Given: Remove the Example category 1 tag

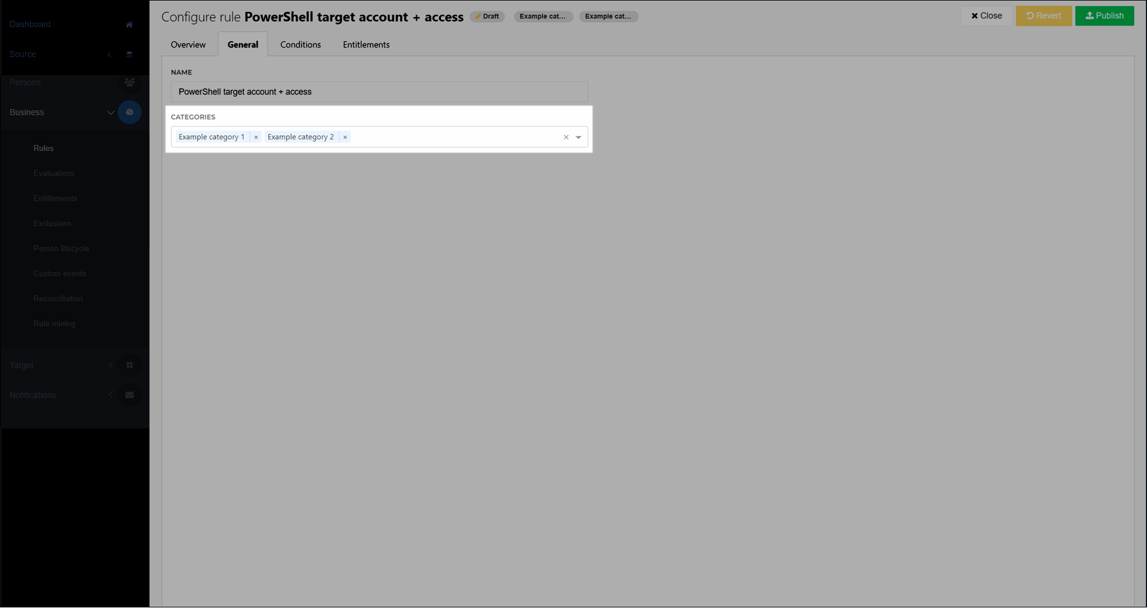Looking at the screenshot, I should coord(256,137).
